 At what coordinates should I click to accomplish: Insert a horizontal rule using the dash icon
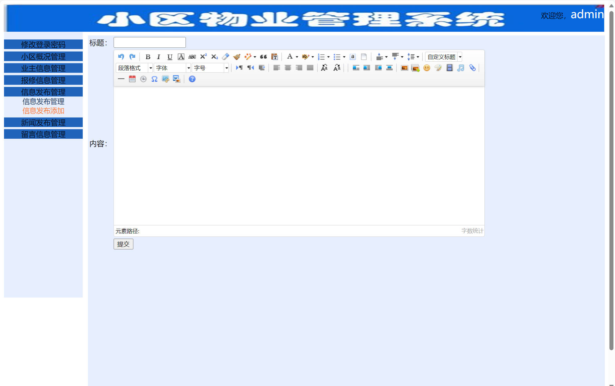(x=121, y=79)
